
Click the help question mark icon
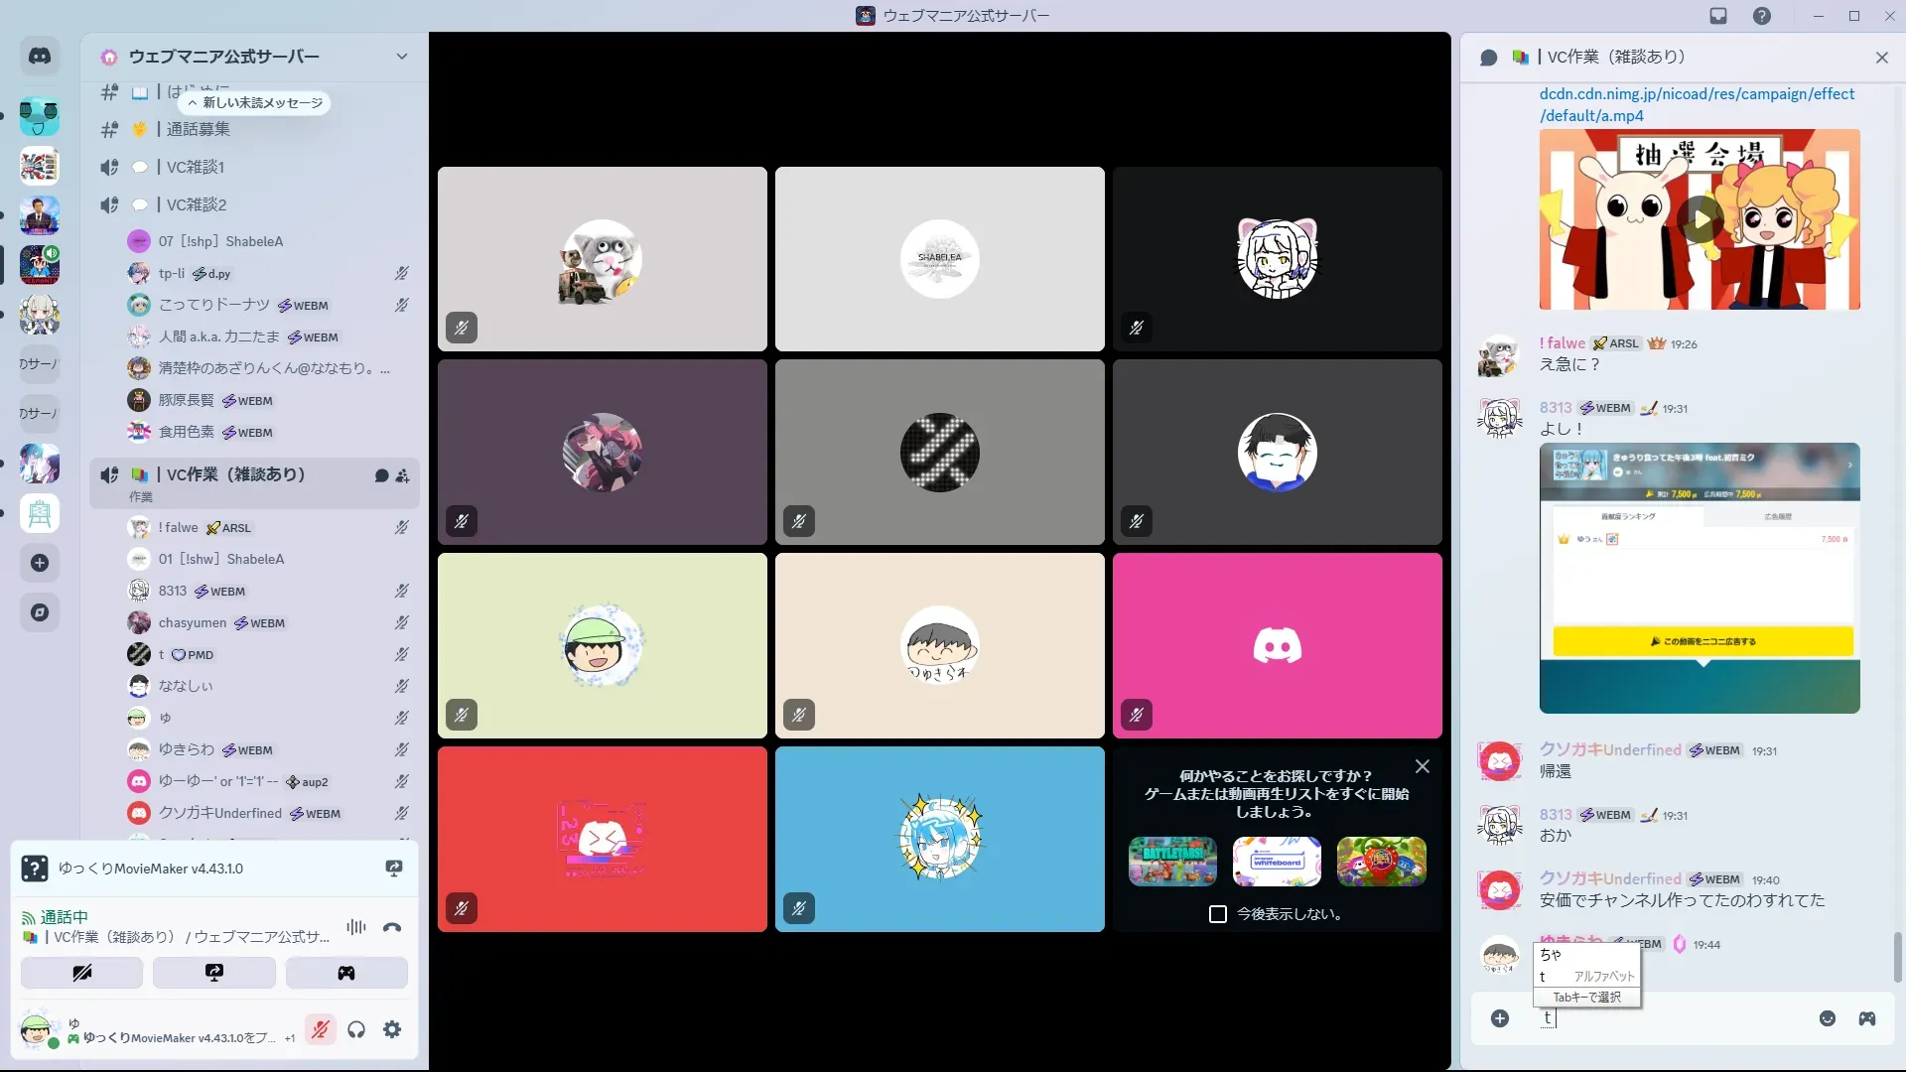[1761, 16]
